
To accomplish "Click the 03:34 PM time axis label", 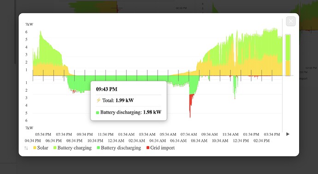I will tap(272, 134).
